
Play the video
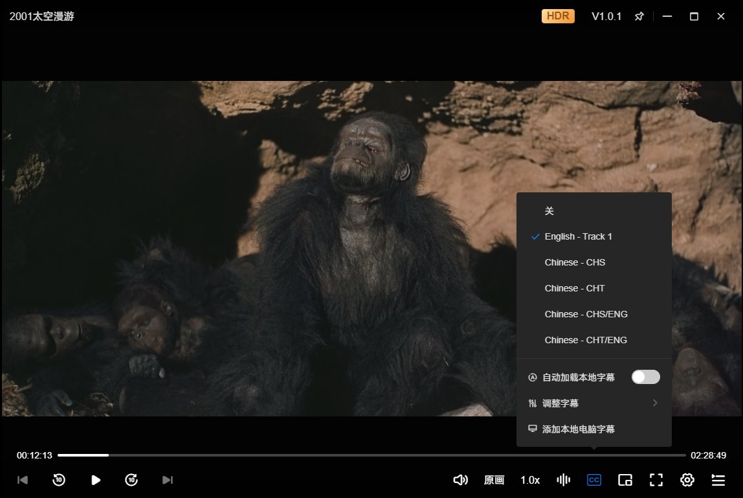tap(95, 480)
